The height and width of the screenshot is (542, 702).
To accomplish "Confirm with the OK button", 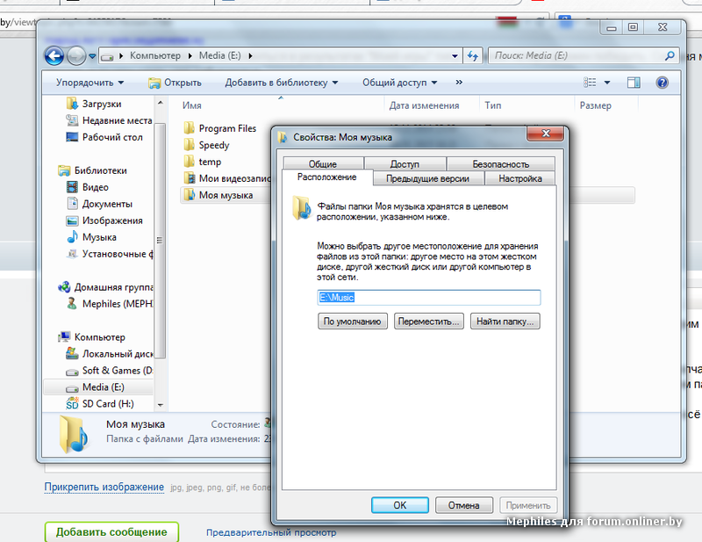I will coord(400,505).
